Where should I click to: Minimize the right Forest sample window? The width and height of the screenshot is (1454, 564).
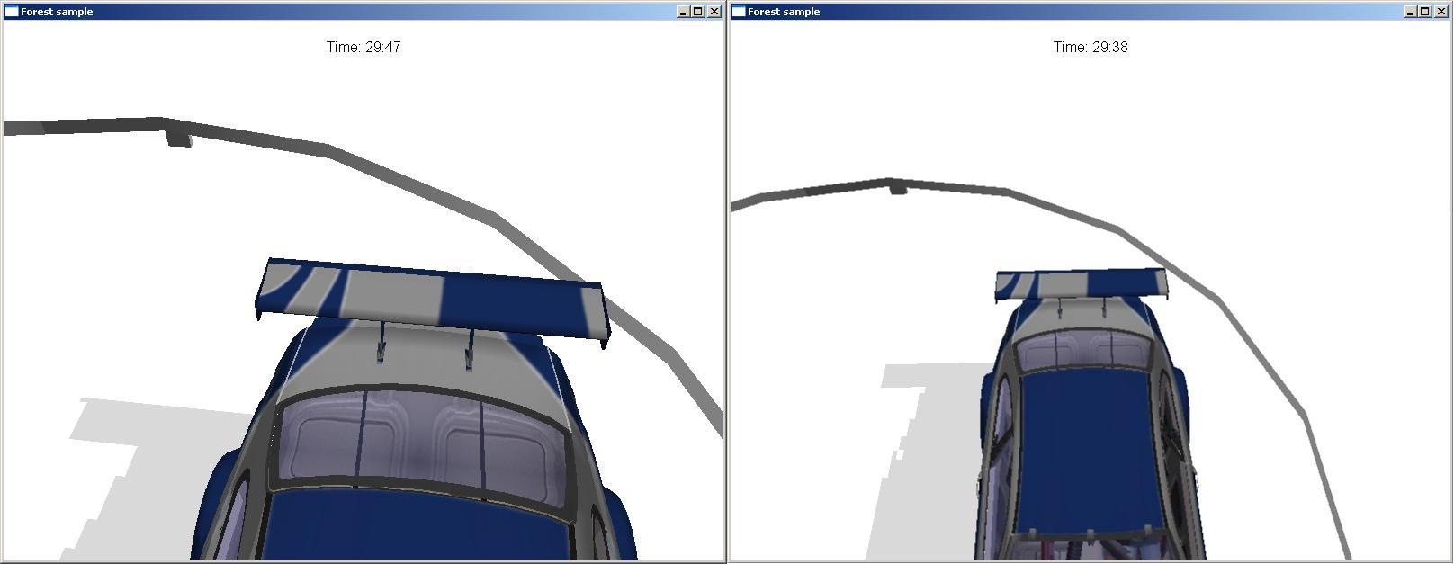1410,12
